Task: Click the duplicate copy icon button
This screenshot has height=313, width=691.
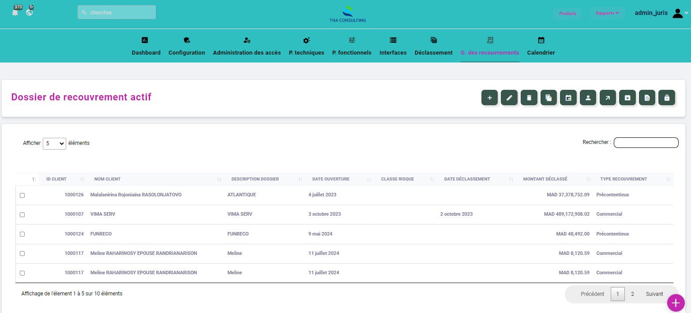Action: [x=548, y=98]
